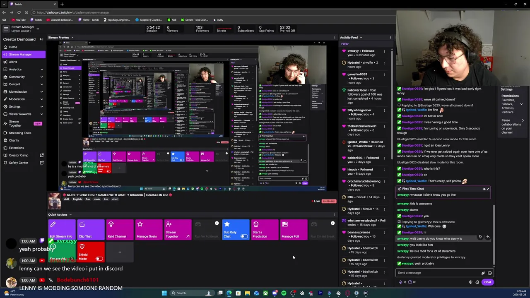Reply to the highlighted xvrxzyy message
530x298 pixels.
coord(488,237)
